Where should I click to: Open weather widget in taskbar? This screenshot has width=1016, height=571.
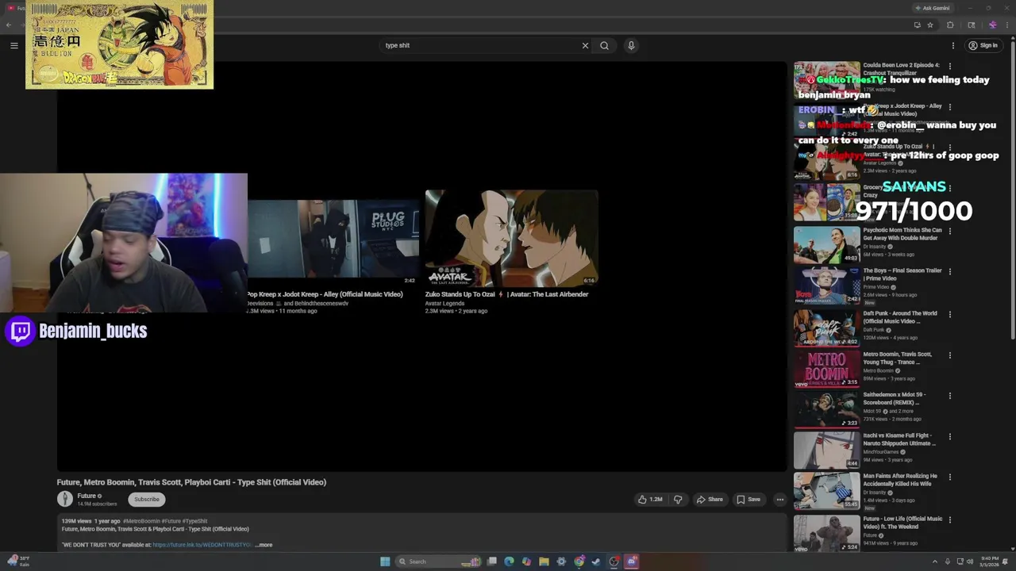(x=19, y=561)
